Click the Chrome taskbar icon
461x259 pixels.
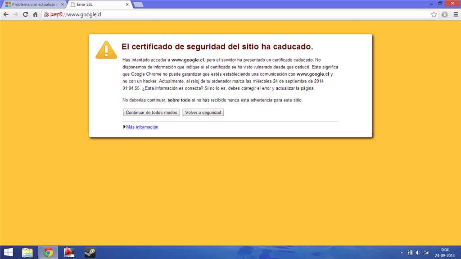pos(48,252)
